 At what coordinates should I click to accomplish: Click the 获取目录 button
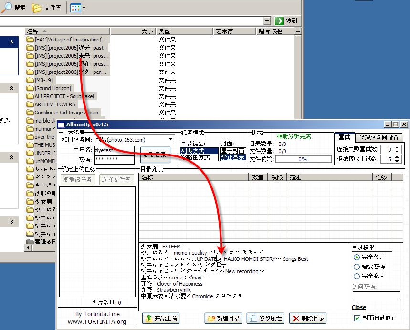[x=155, y=155]
